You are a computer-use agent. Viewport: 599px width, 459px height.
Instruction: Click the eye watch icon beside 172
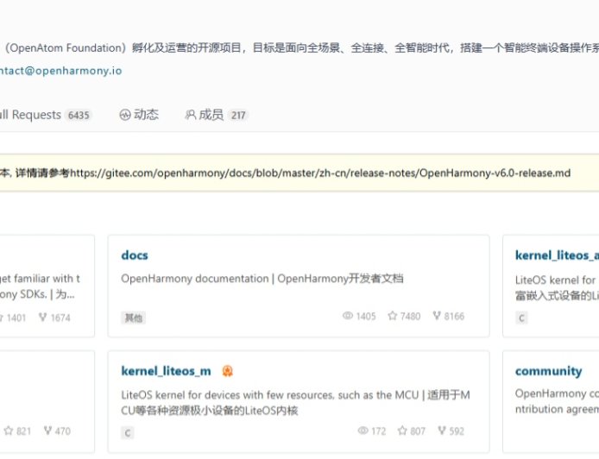[363, 431]
